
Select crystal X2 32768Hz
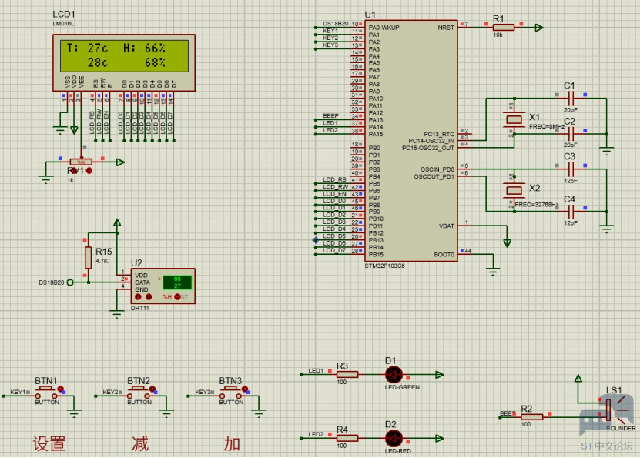514,190
